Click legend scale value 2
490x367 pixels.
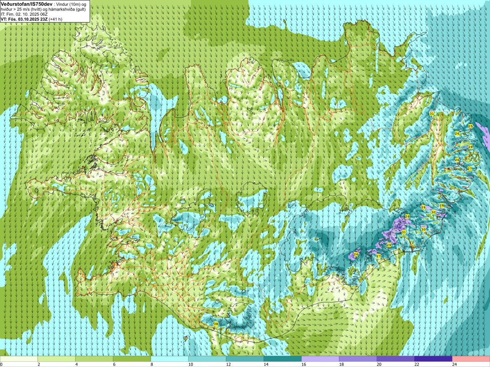coord(39,364)
